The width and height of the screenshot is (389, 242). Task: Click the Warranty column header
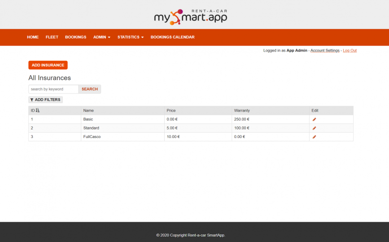click(271, 111)
